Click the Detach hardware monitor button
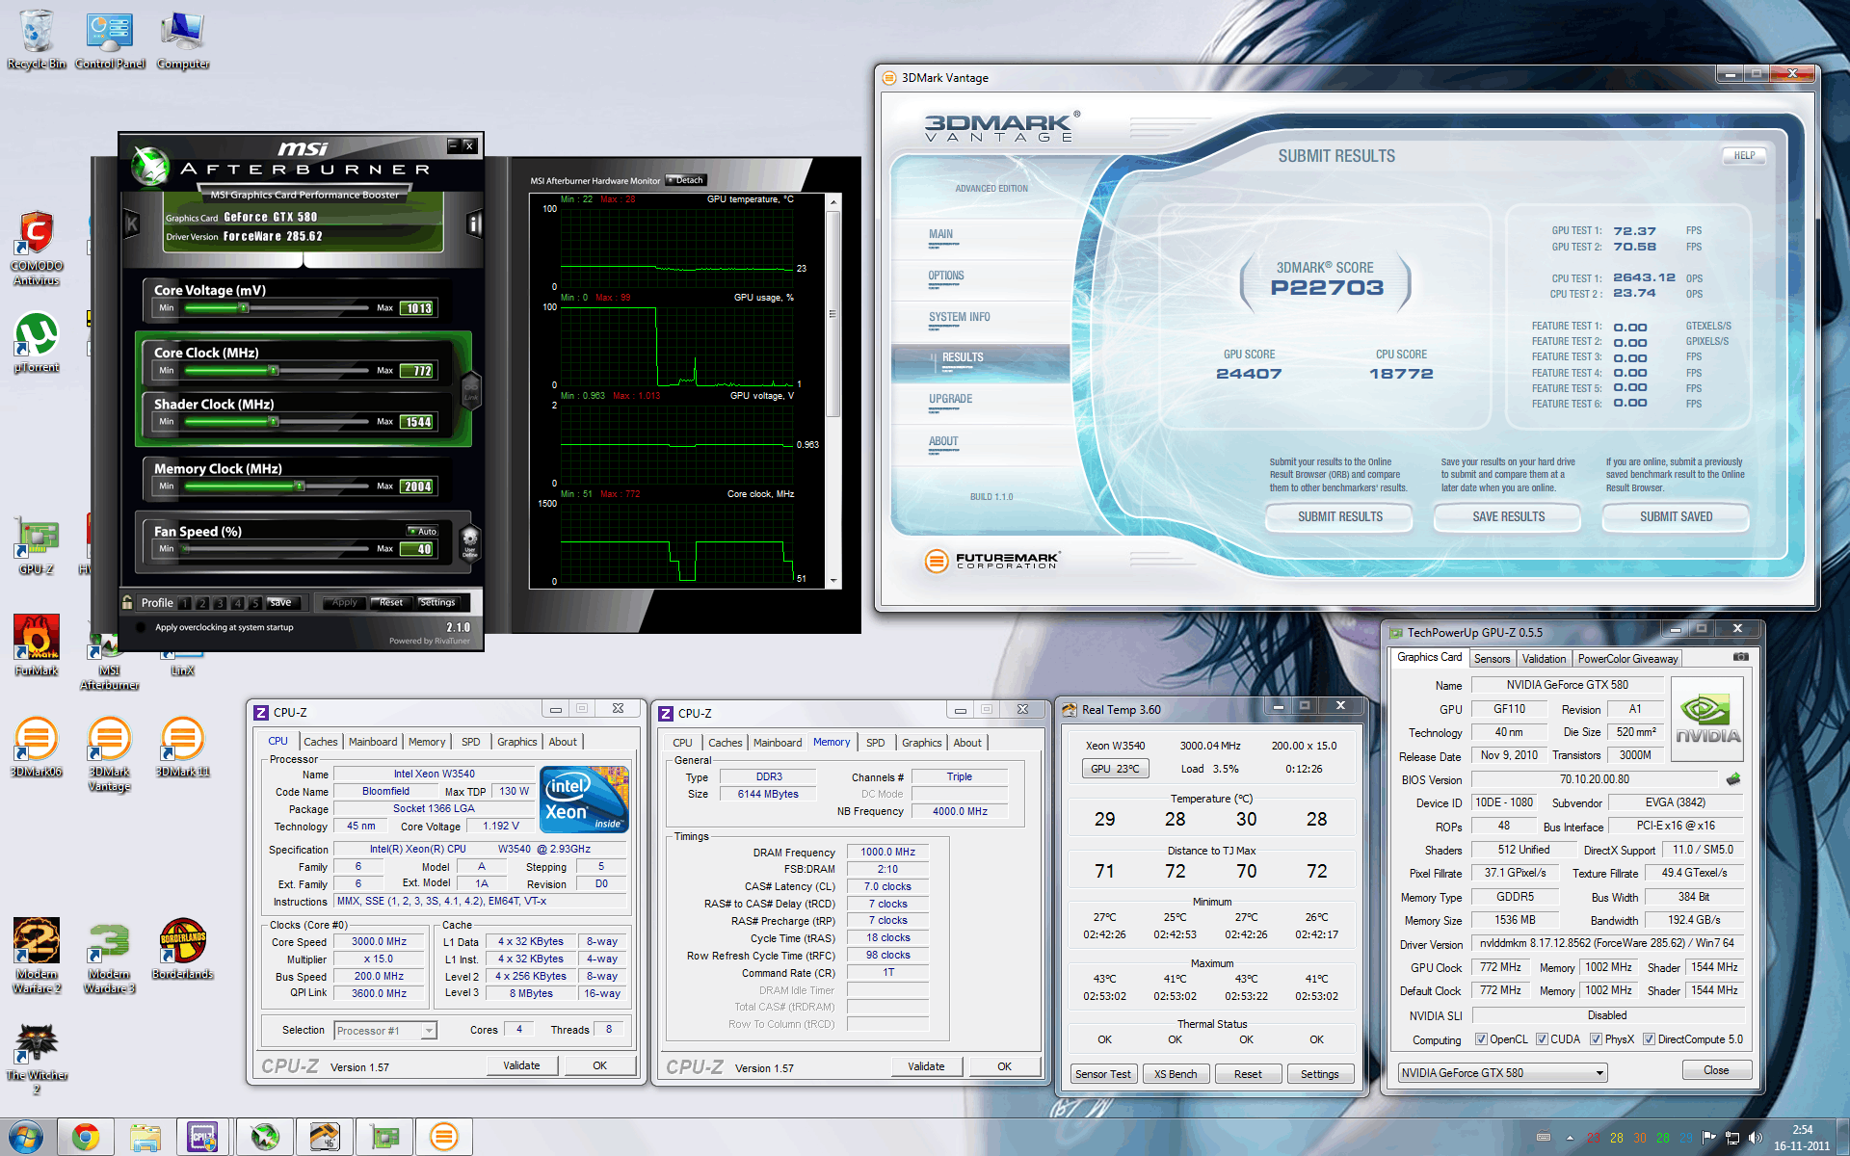 coord(686,180)
